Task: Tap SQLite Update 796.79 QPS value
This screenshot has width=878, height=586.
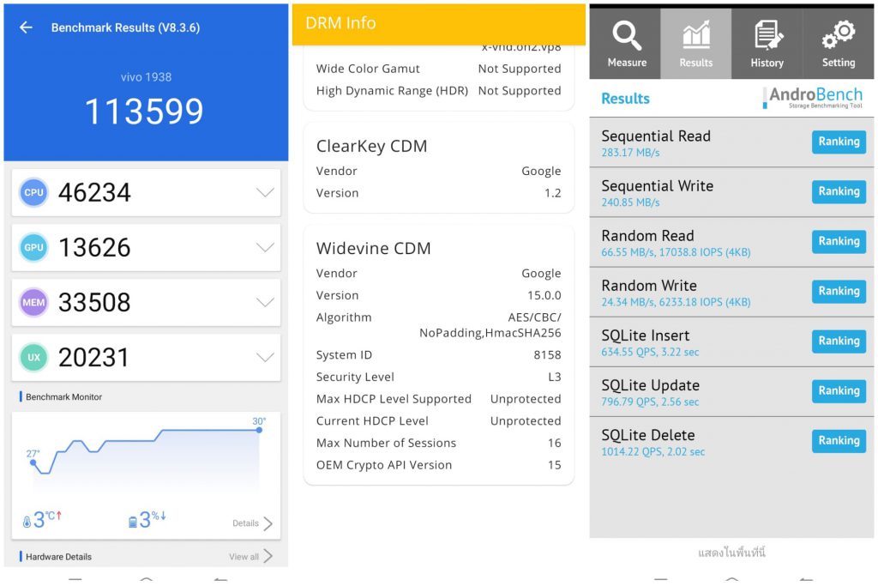Action: (x=650, y=402)
